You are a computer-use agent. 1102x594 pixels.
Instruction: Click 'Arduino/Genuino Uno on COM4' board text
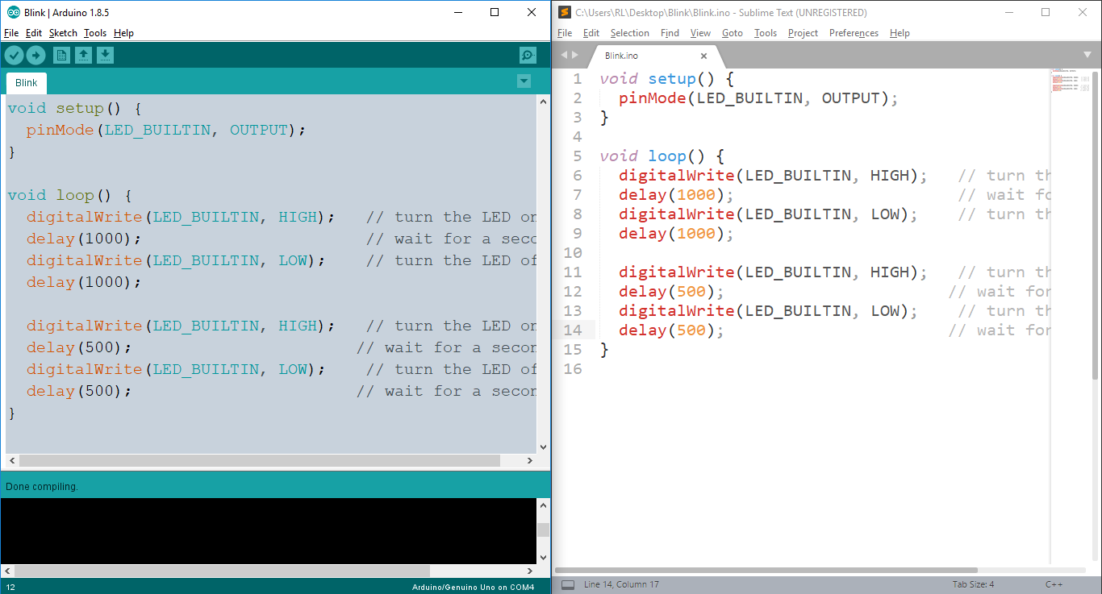473,587
